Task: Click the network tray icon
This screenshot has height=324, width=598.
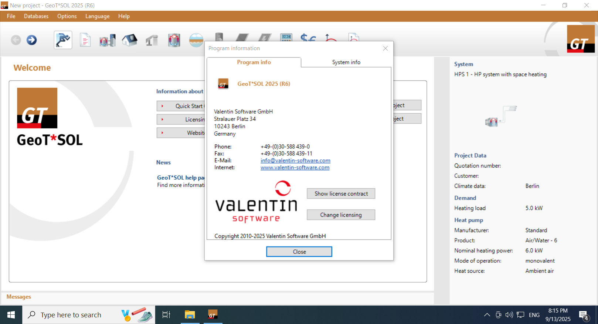Action: 520,315
